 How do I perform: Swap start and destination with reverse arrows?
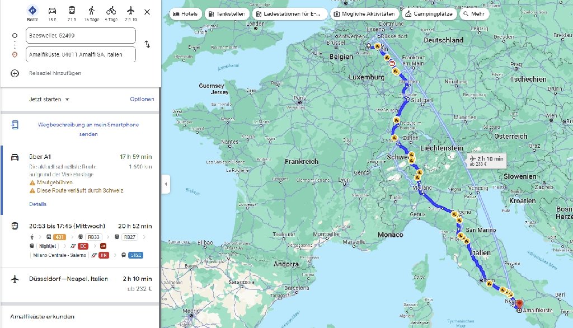[147, 44]
